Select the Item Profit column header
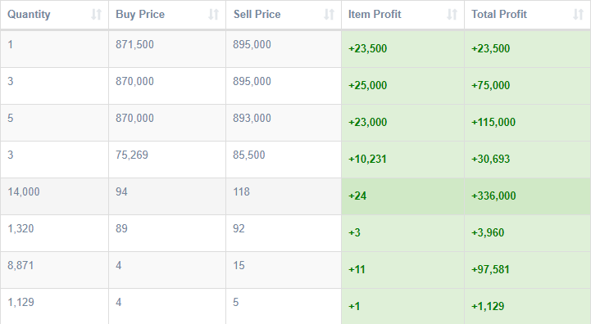This screenshot has width=591, height=324. coord(403,15)
